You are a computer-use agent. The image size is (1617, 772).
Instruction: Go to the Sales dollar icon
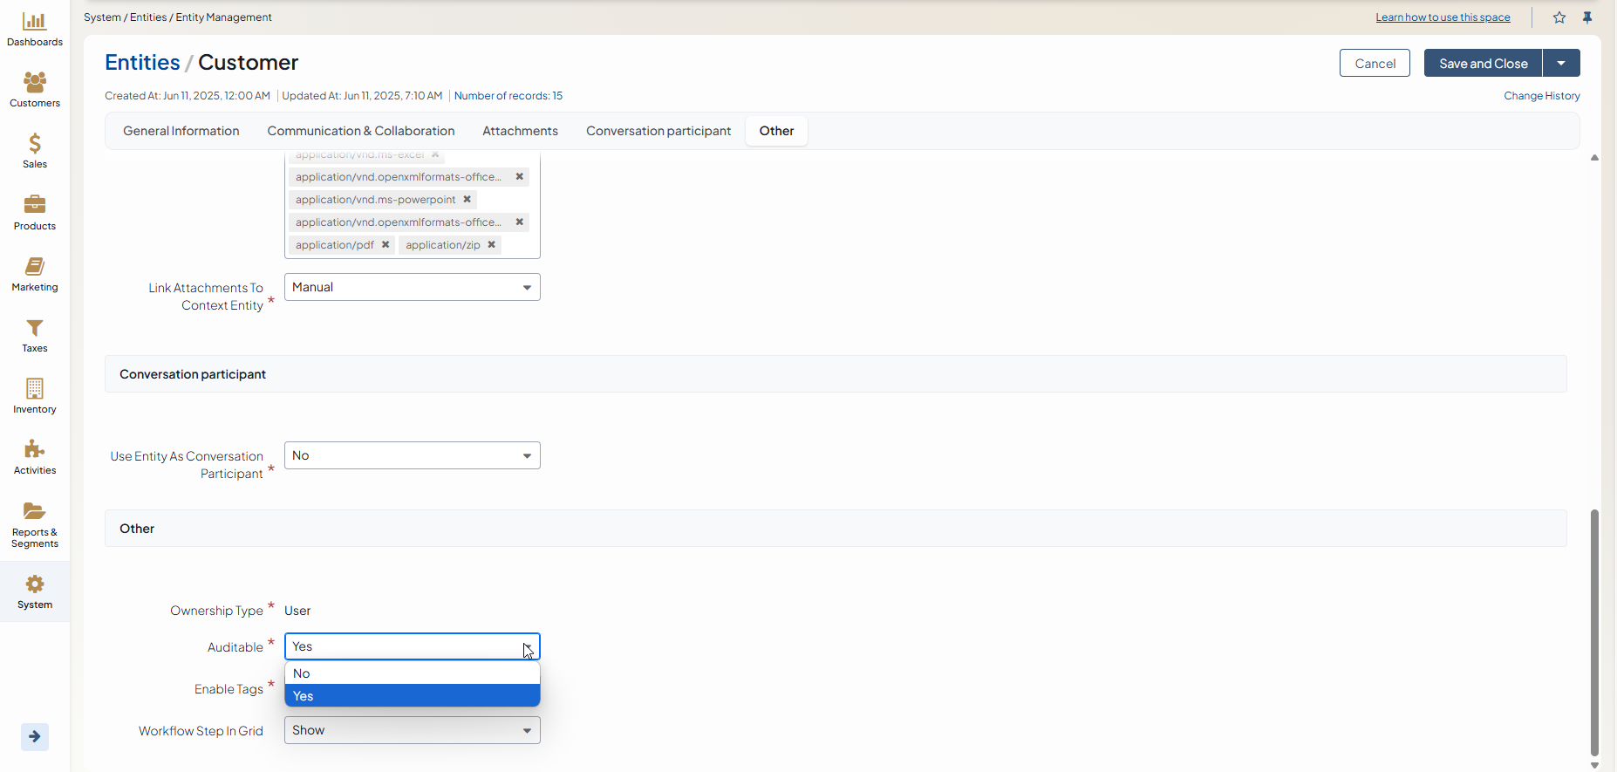34,144
